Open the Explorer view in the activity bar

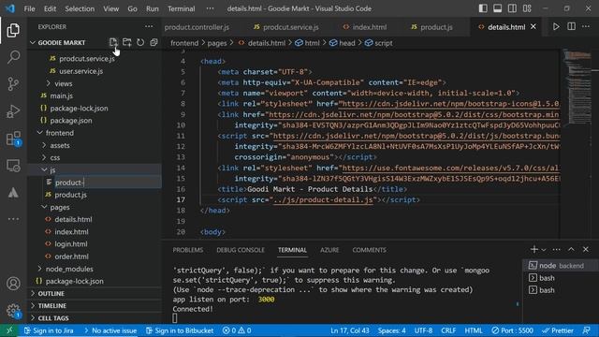(x=13, y=30)
